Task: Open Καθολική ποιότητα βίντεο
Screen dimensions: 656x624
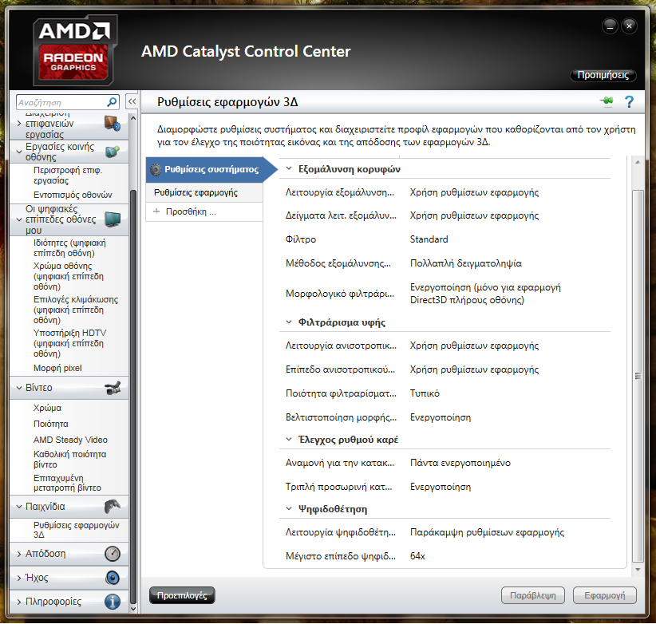Action: (x=70, y=459)
